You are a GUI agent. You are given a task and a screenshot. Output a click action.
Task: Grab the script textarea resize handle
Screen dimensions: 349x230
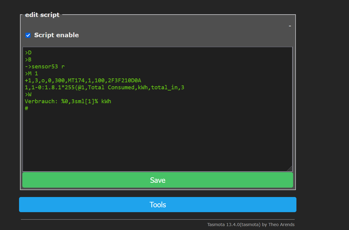(289, 169)
